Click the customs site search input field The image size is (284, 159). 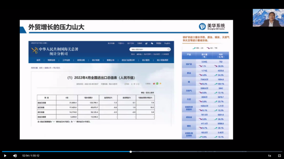pyautogui.click(x=148, y=49)
